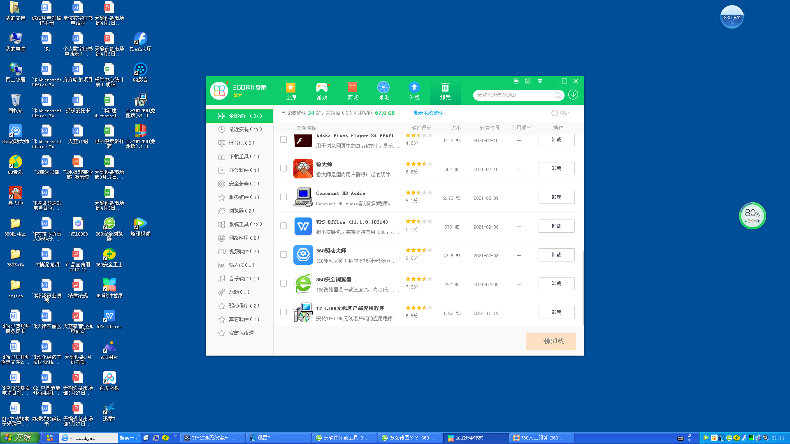Click 显示系统软件 toggle button

coord(430,113)
